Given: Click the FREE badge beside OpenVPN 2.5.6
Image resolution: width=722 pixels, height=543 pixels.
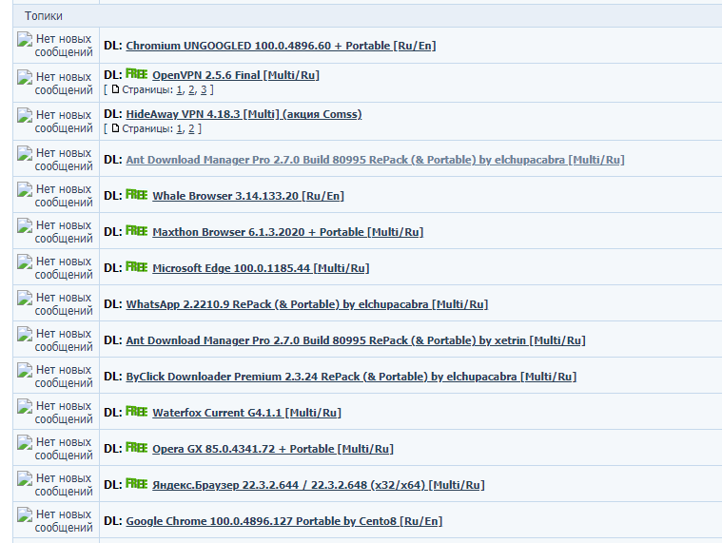Looking at the screenshot, I should click(136, 74).
